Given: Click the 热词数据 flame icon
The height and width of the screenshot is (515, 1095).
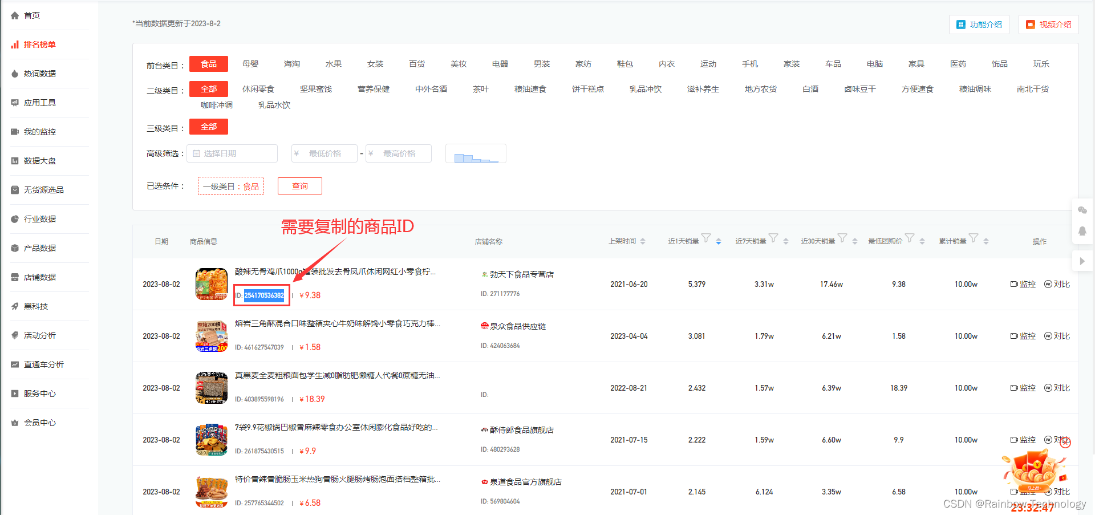Looking at the screenshot, I should pyautogui.click(x=15, y=74).
